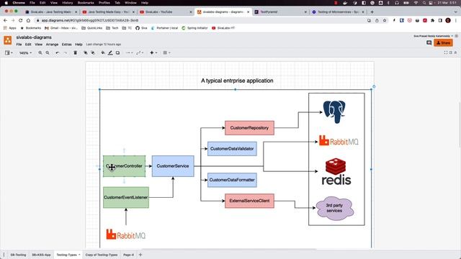The image size is (461, 259).
Task: Bookmark this page with star icon
Action: tap(385, 20)
